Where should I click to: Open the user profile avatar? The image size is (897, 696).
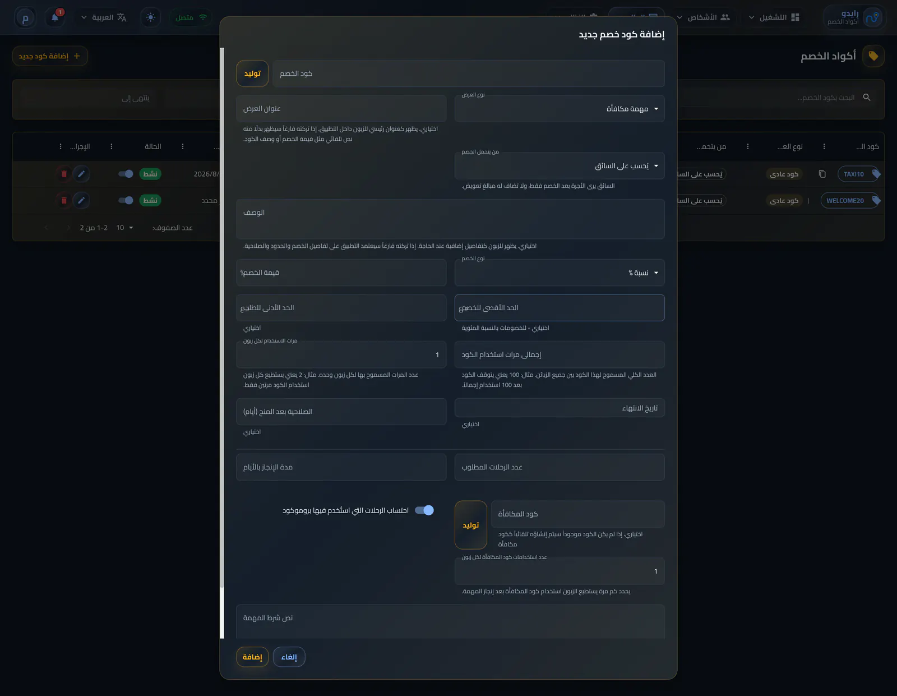click(x=25, y=18)
